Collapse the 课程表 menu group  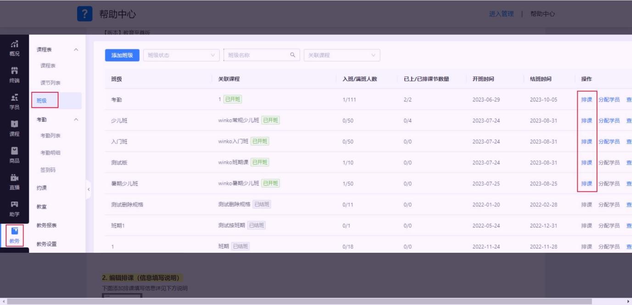(x=76, y=49)
